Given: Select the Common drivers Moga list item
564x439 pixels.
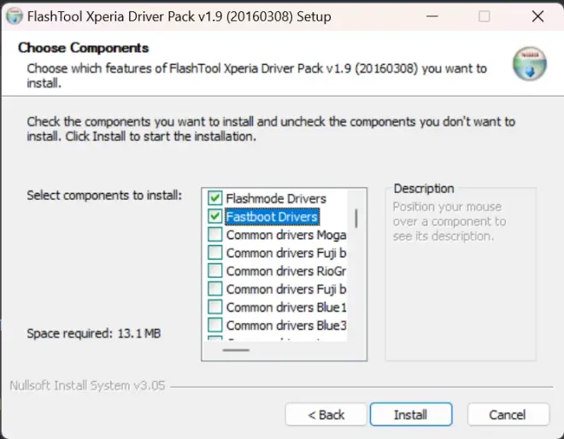Looking at the screenshot, I should click(x=286, y=235).
